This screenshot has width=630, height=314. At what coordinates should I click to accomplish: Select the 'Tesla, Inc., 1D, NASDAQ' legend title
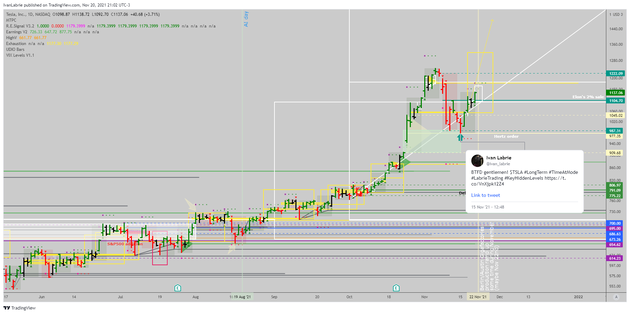point(28,14)
